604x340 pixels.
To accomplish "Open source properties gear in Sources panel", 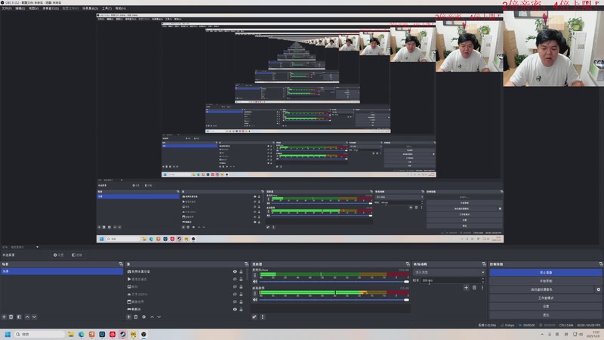I will [x=143, y=317].
